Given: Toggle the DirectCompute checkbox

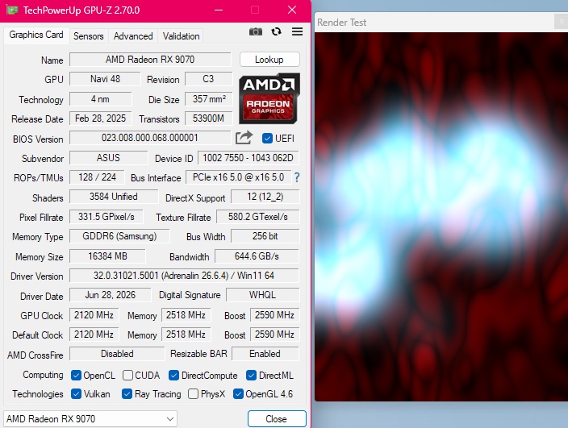Looking at the screenshot, I should [173, 375].
